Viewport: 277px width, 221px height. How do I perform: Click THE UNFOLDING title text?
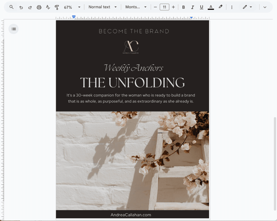tap(133, 82)
